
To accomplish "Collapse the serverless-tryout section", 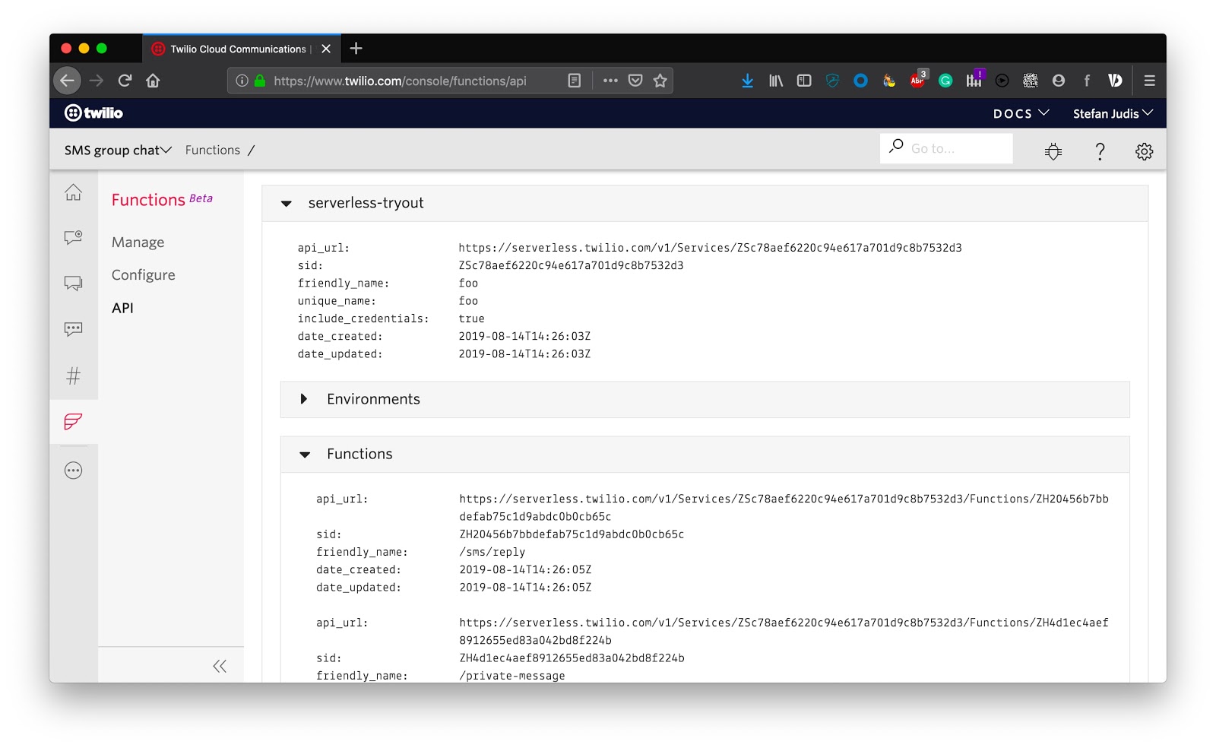I will 287,204.
